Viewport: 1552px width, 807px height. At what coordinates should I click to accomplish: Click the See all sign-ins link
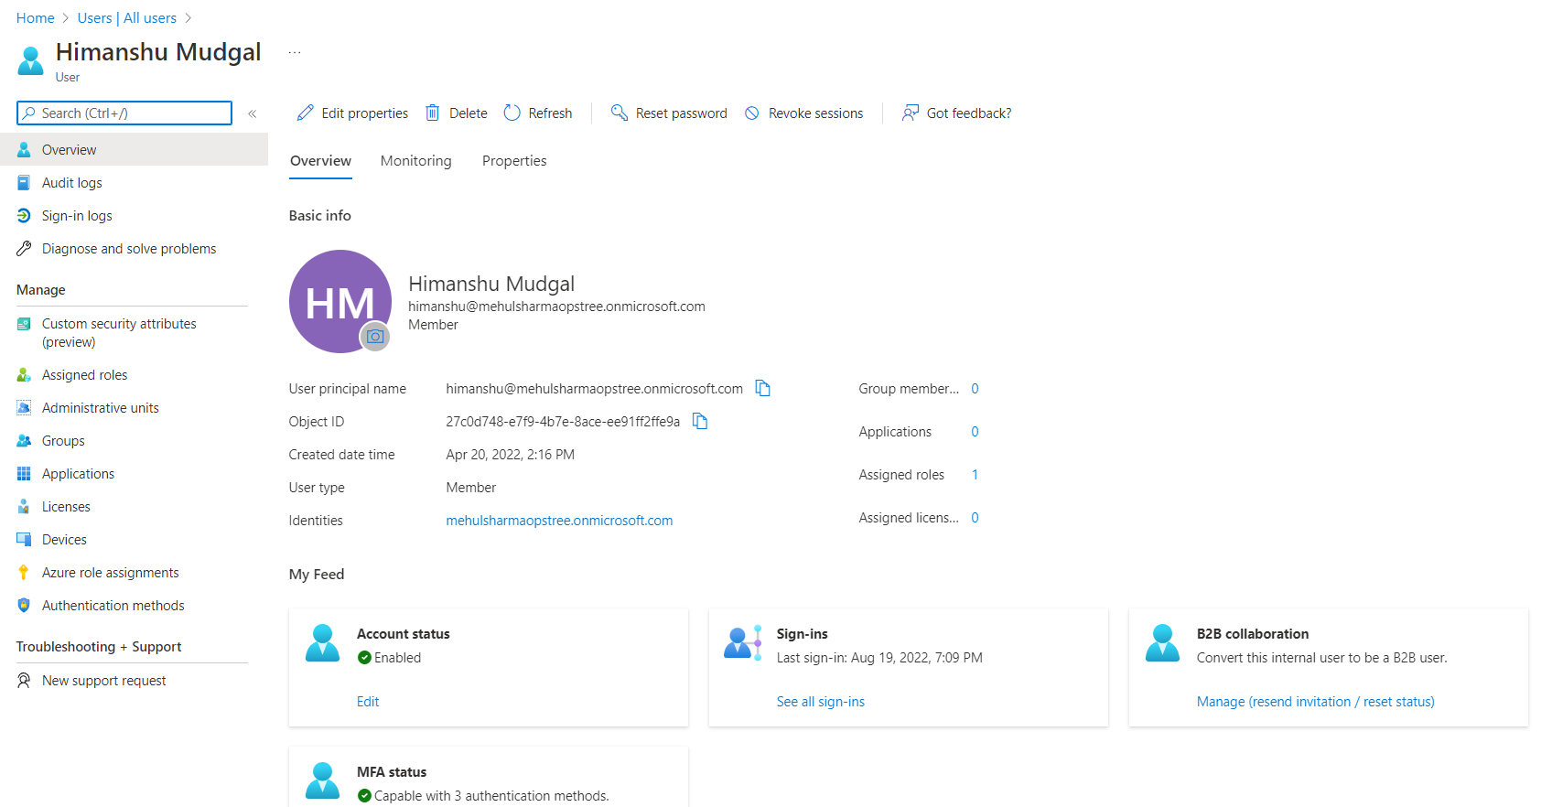coord(821,702)
